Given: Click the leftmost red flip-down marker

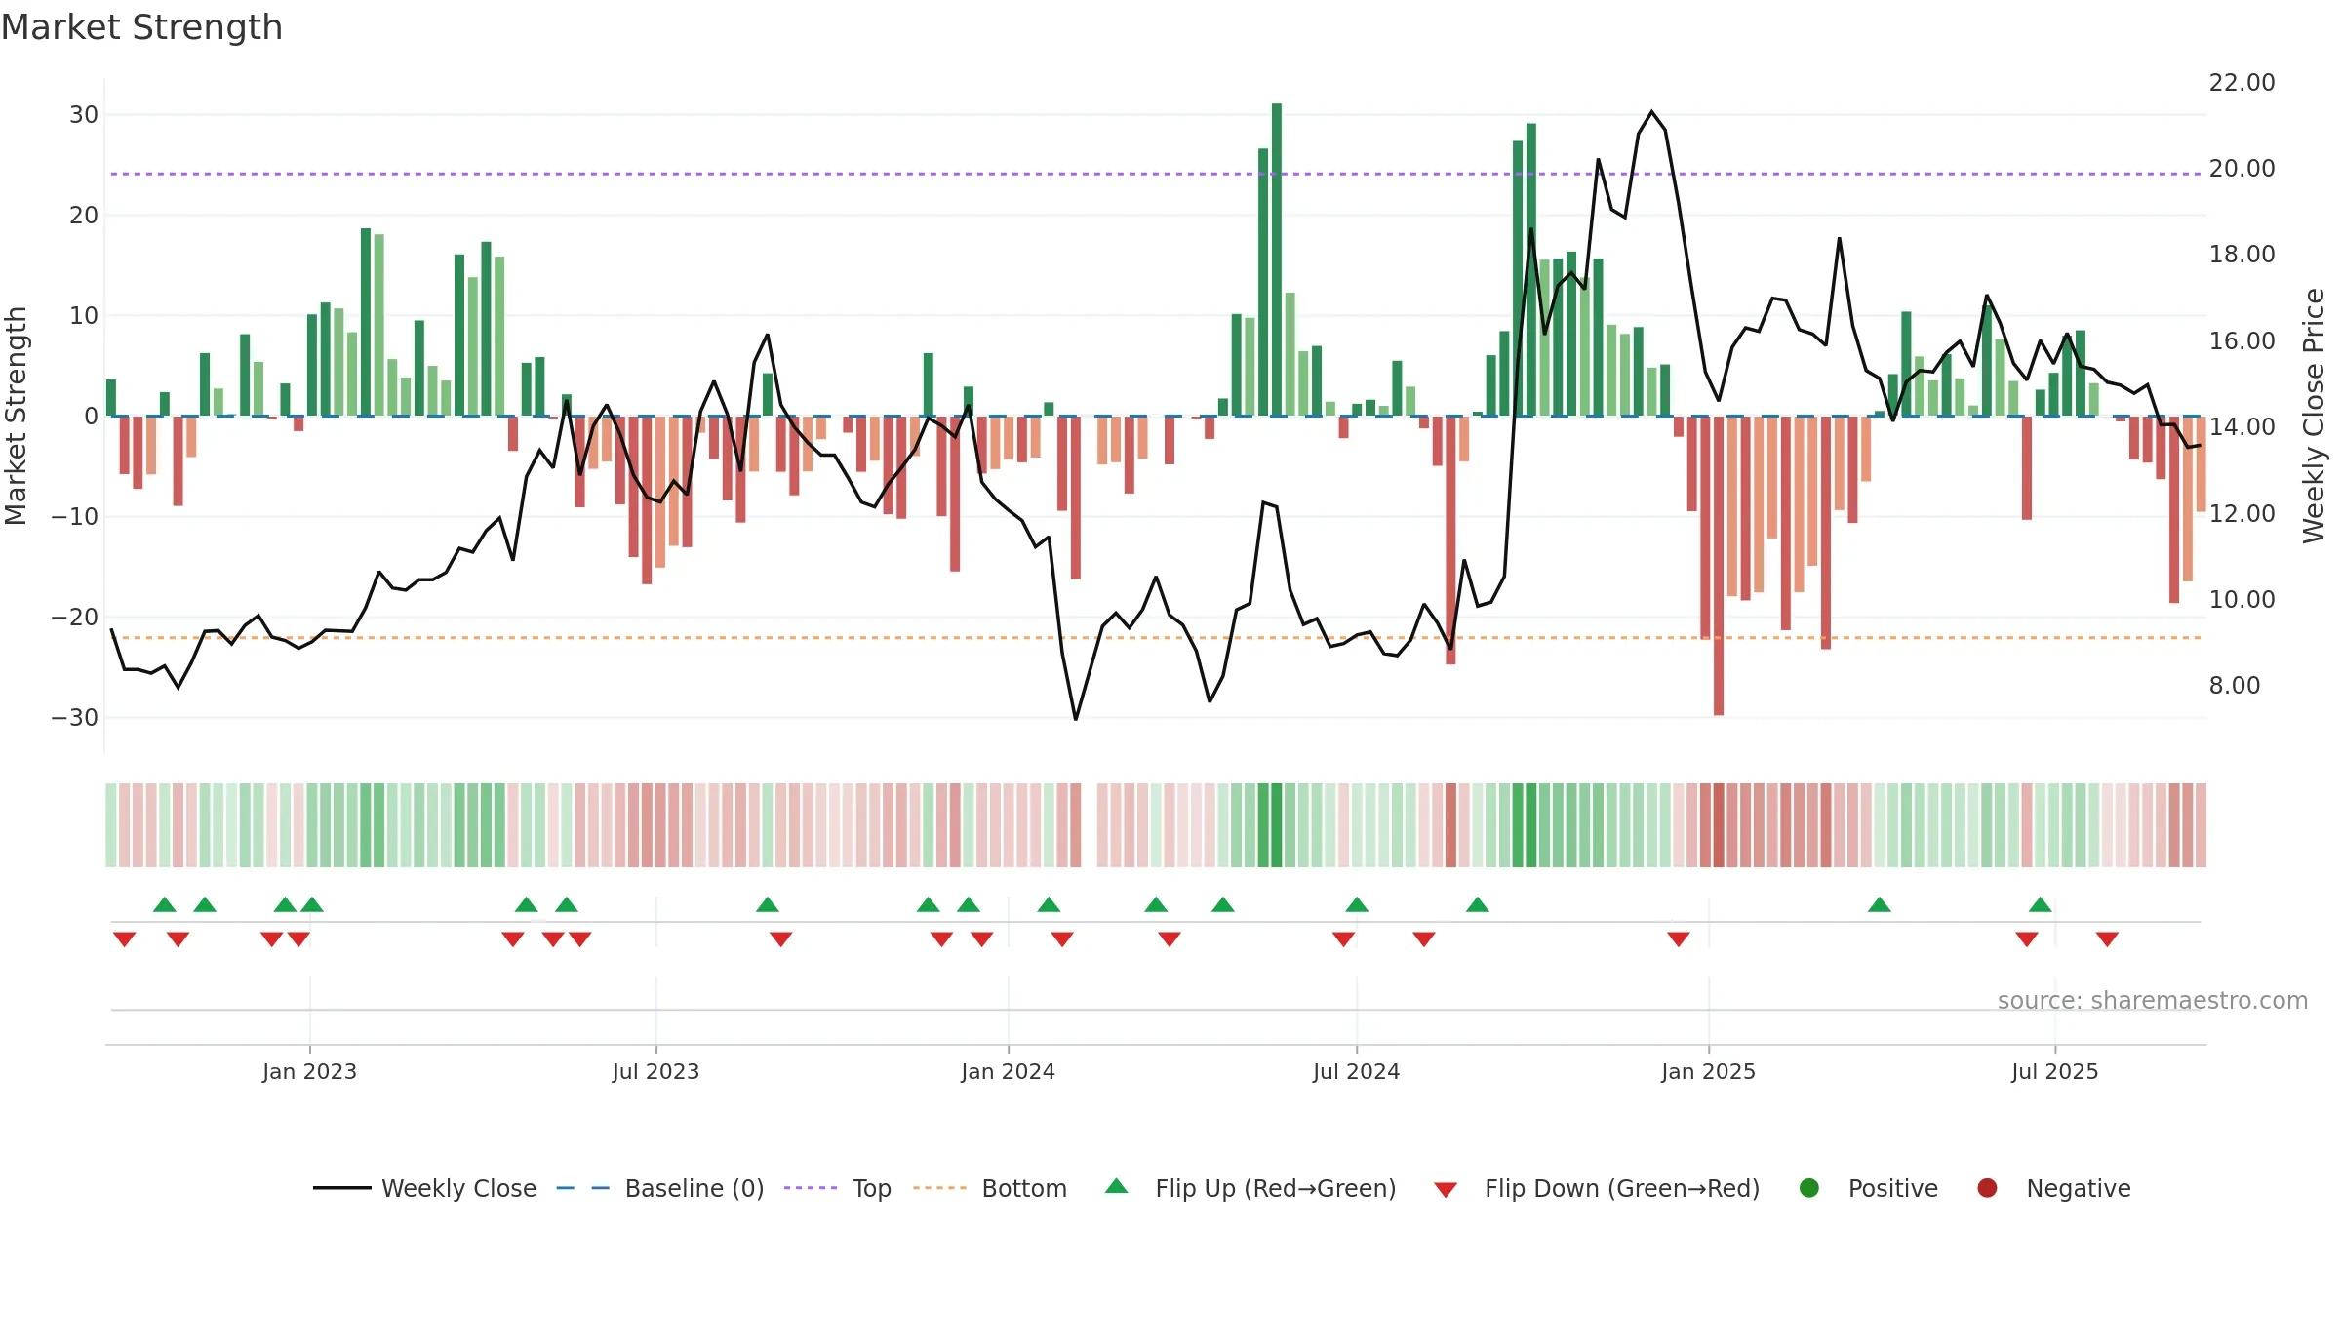Looking at the screenshot, I should point(124,938).
